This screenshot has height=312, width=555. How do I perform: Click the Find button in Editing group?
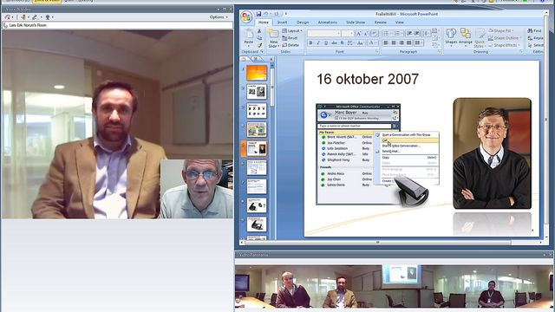[x=534, y=31]
